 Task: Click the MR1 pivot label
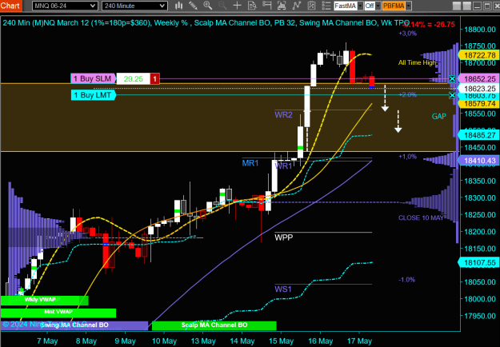250,163
